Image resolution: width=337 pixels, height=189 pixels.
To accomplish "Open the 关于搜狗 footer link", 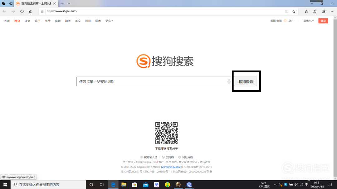I will click(128, 162).
